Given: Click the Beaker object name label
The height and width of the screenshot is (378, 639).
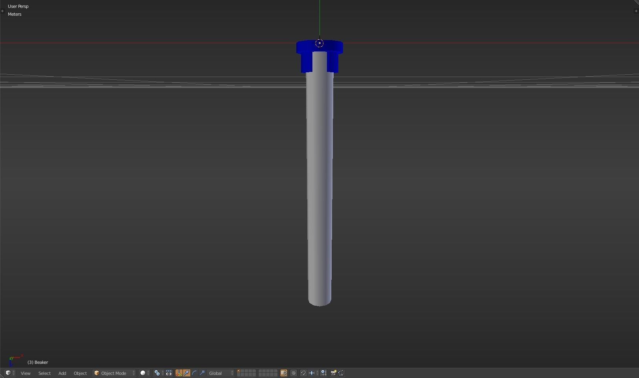Looking at the screenshot, I should point(38,362).
